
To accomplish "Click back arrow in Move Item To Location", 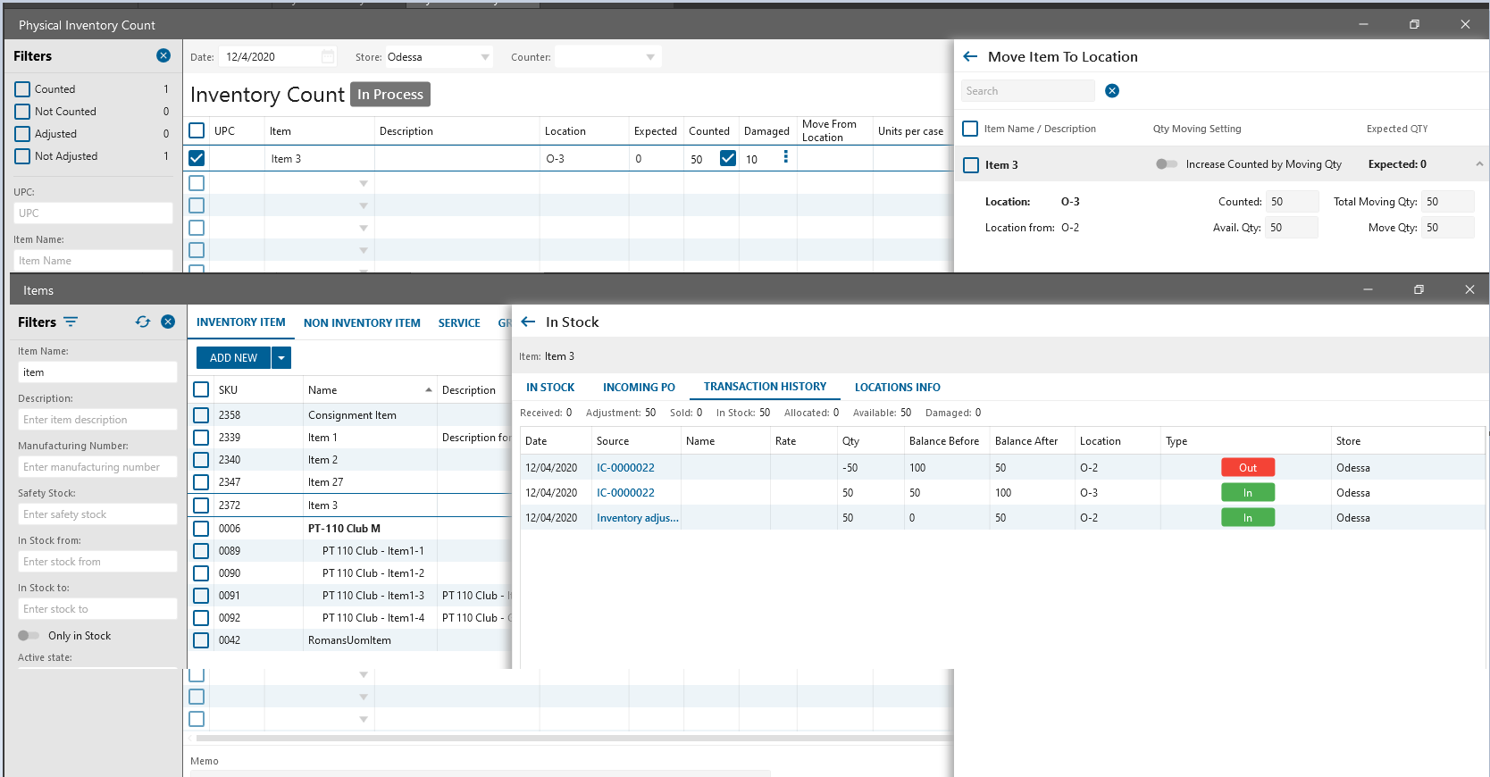I will click(970, 56).
